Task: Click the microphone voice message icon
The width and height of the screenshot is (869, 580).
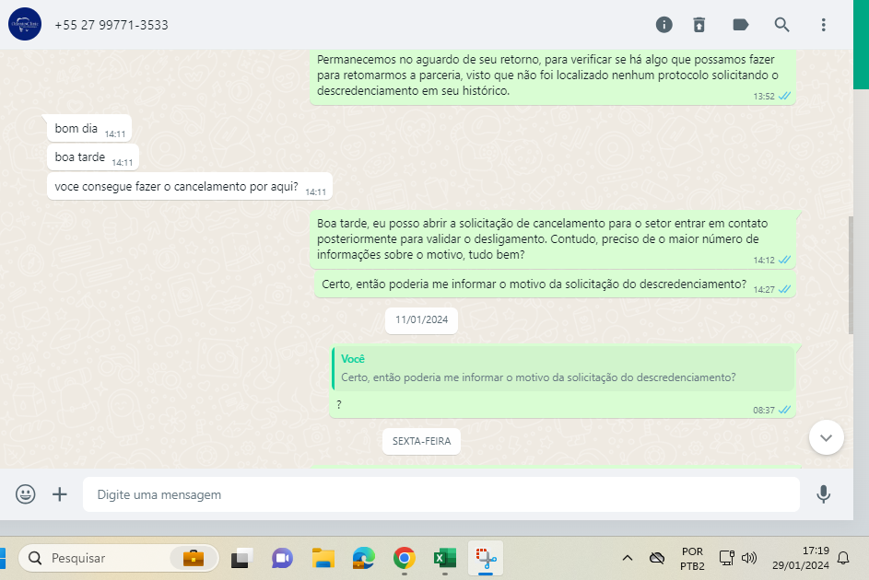Action: pyautogui.click(x=823, y=494)
